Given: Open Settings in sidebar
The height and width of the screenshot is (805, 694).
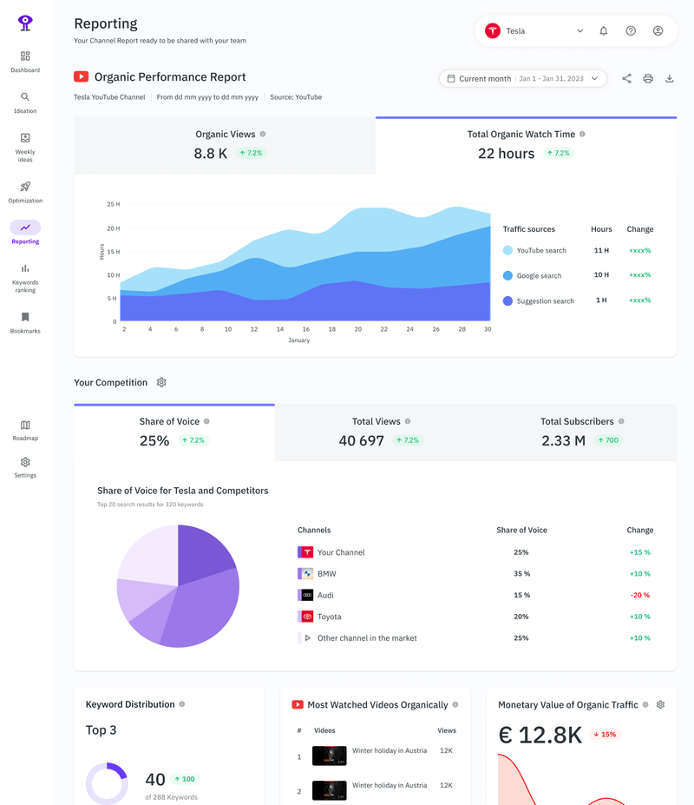Looking at the screenshot, I should [x=25, y=467].
